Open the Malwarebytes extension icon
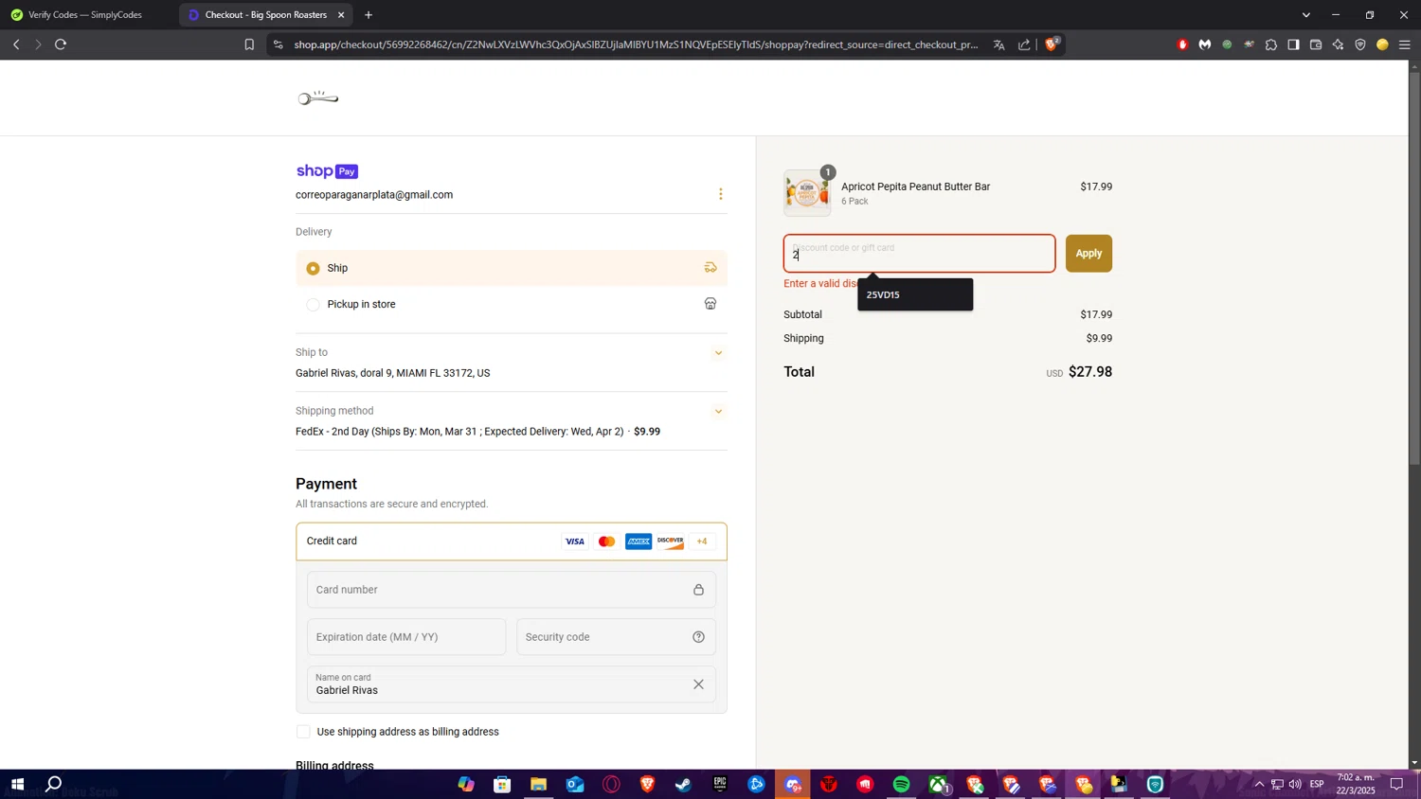Image resolution: width=1421 pixels, height=799 pixels. (1205, 44)
